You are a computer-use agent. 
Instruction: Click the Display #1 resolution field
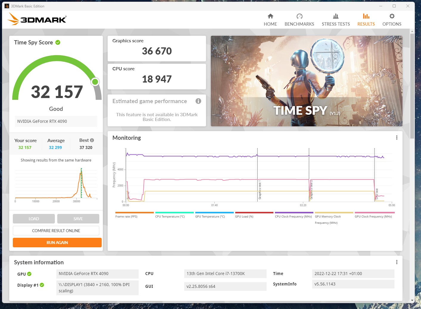click(97, 288)
